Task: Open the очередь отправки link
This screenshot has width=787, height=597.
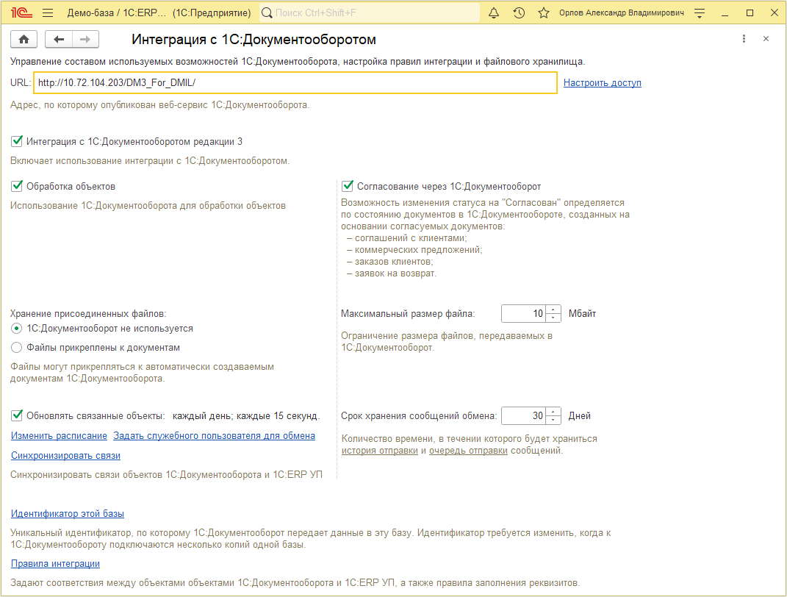Action: tap(468, 451)
